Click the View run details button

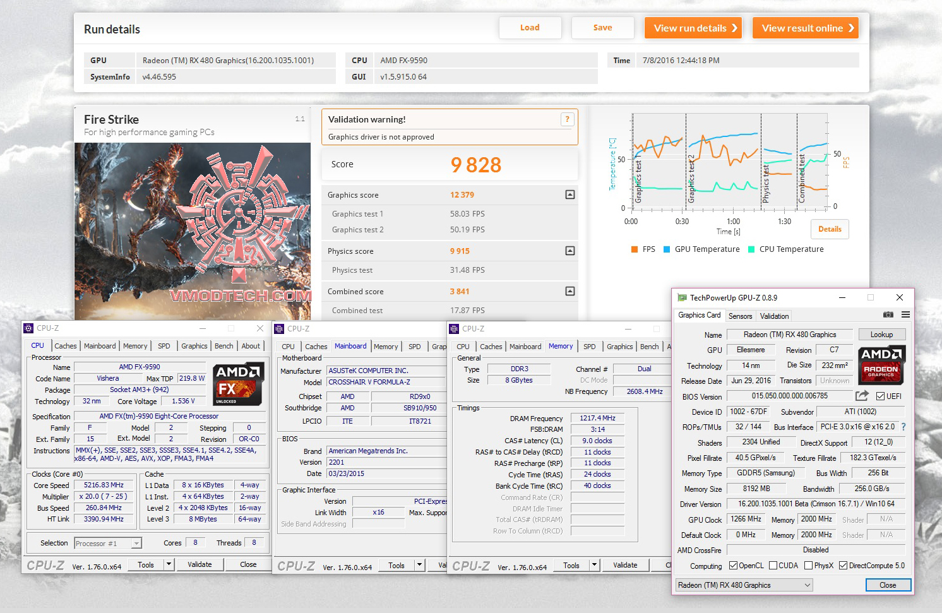click(693, 28)
